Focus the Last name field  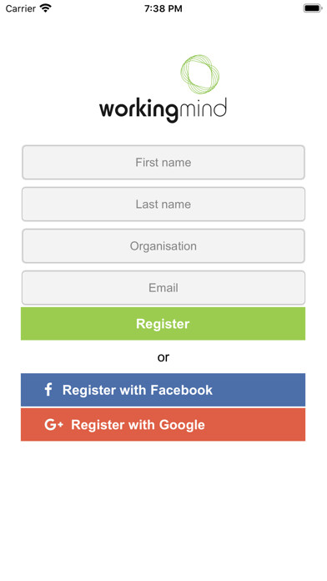[163, 205]
